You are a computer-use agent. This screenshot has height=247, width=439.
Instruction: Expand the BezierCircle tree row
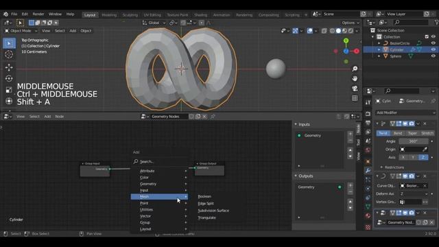click(379, 43)
